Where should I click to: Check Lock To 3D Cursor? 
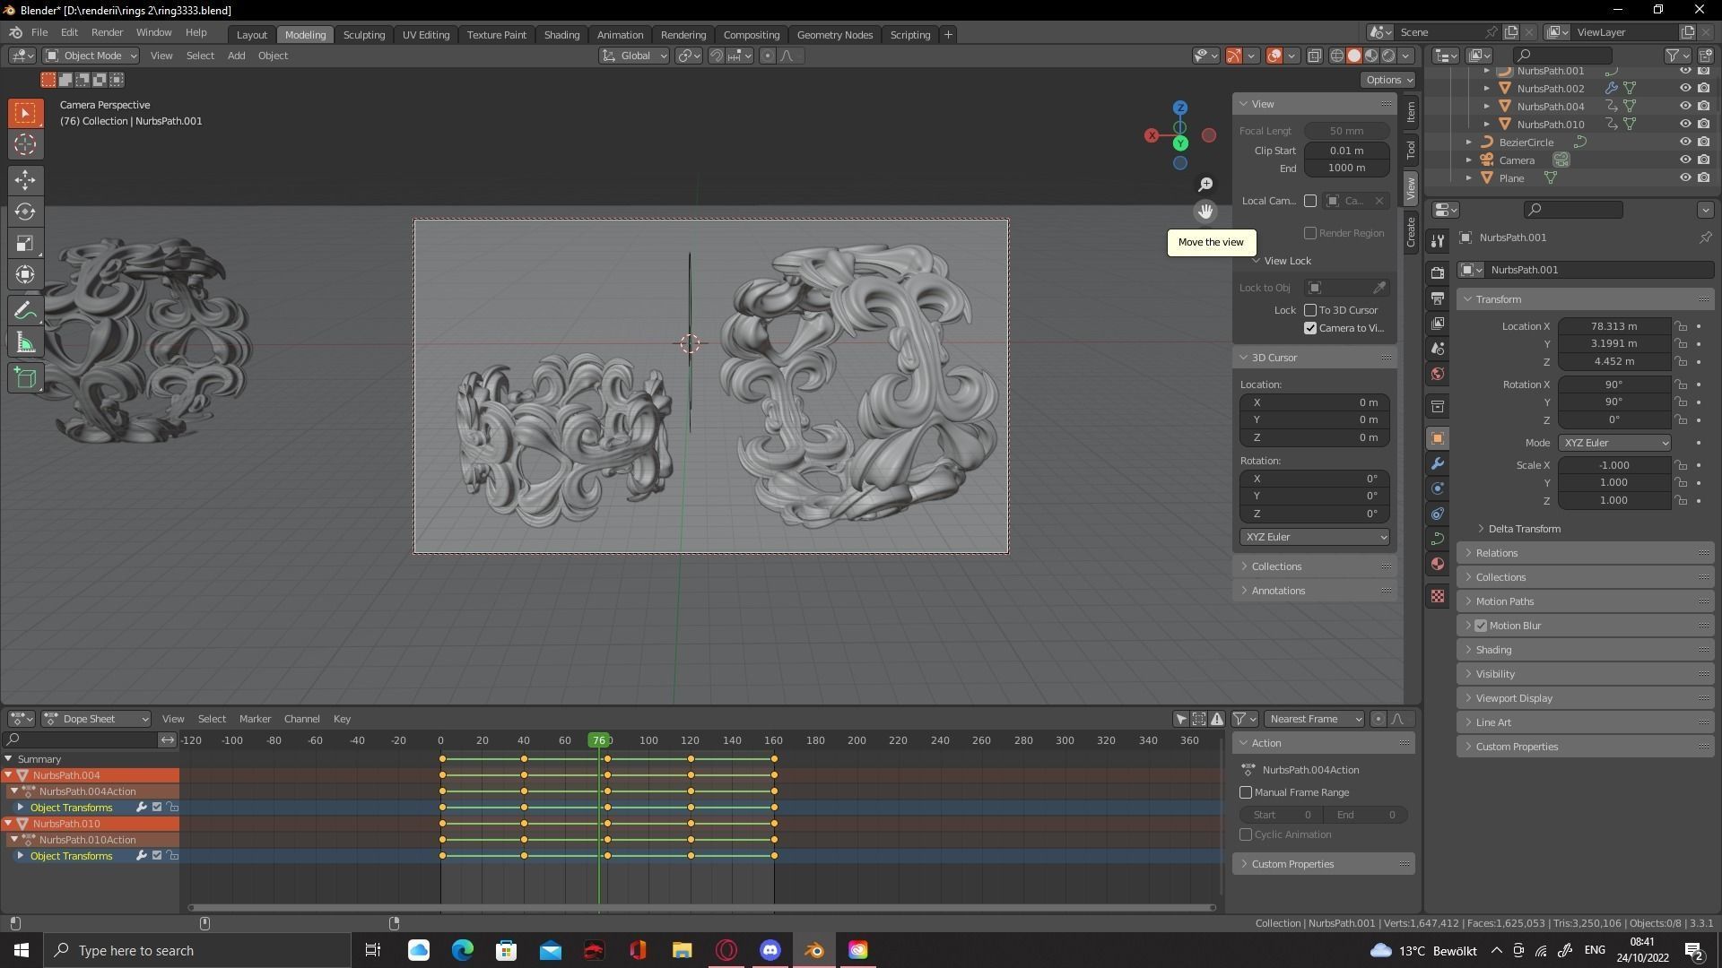(1310, 310)
